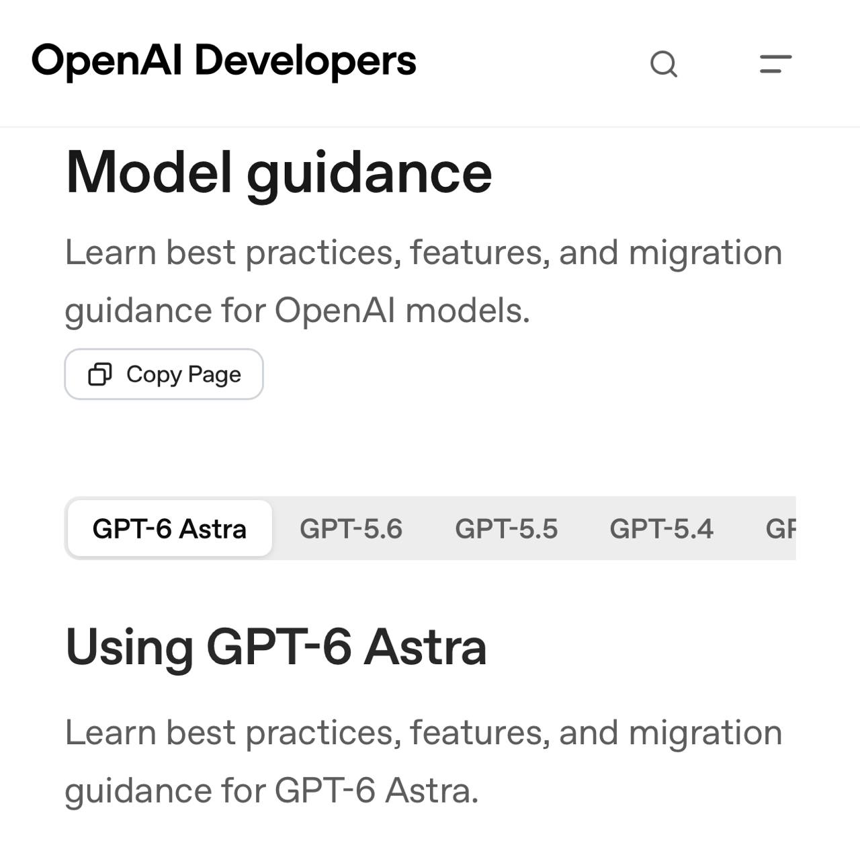Open the search magnifier icon

(664, 65)
